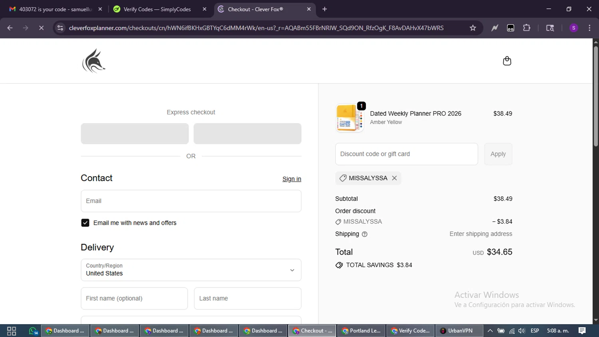The image size is (599, 337).
Task: Bookmark this page with the star icon
Action: coord(473,28)
